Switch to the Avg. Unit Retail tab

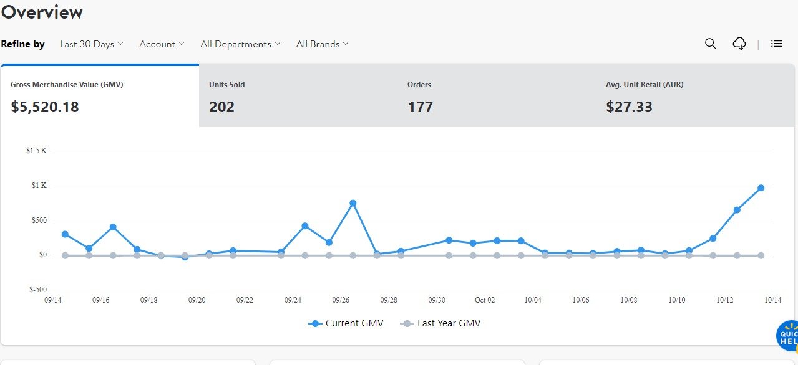pyautogui.click(x=694, y=96)
